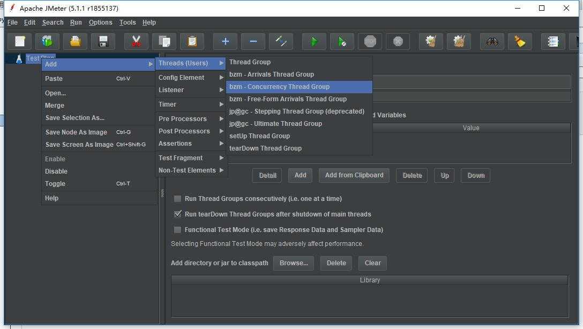Click the Reset Search icon
The height and width of the screenshot is (329, 583).
pyautogui.click(x=520, y=41)
